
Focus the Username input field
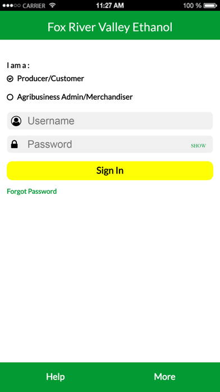(110, 121)
